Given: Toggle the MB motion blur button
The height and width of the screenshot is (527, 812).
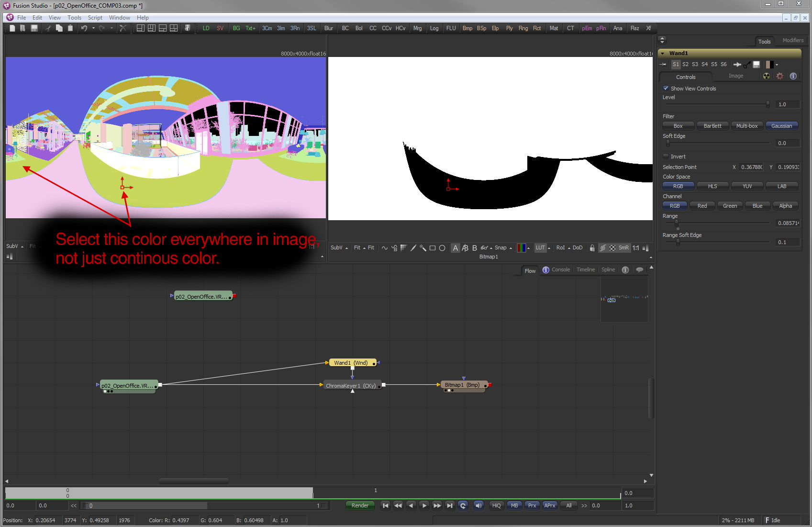Looking at the screenshot, I should coord(514,505).
